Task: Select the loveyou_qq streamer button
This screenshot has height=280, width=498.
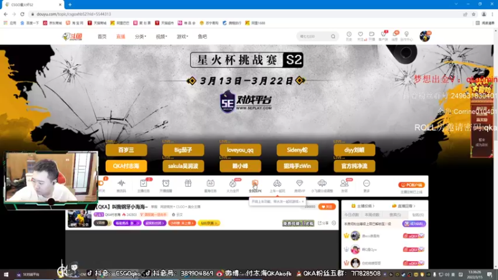Action: tap(240, 150)
